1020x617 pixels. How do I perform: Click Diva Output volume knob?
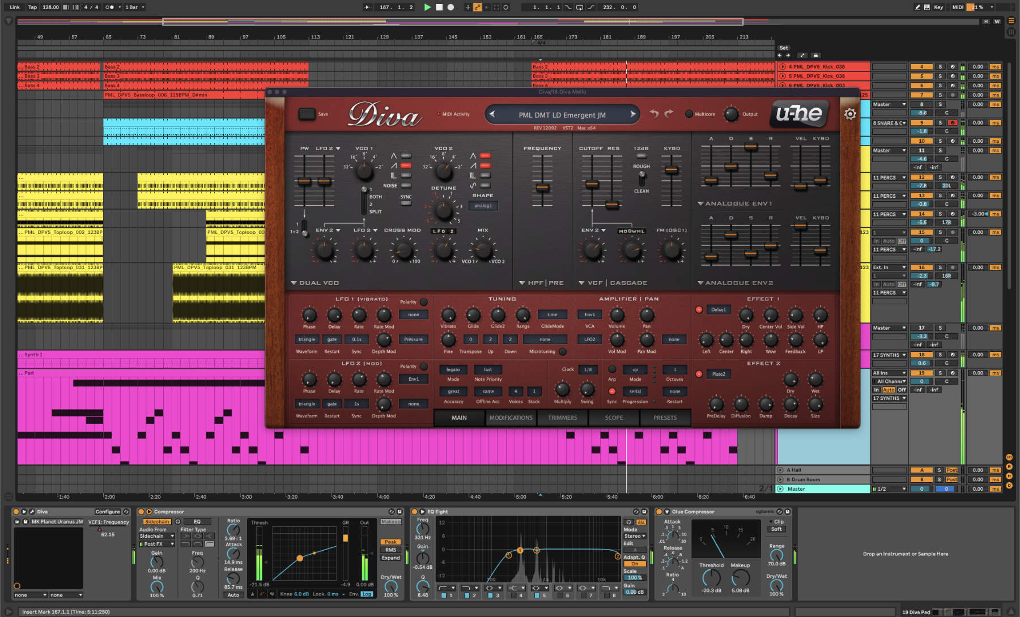coord(732,114)
